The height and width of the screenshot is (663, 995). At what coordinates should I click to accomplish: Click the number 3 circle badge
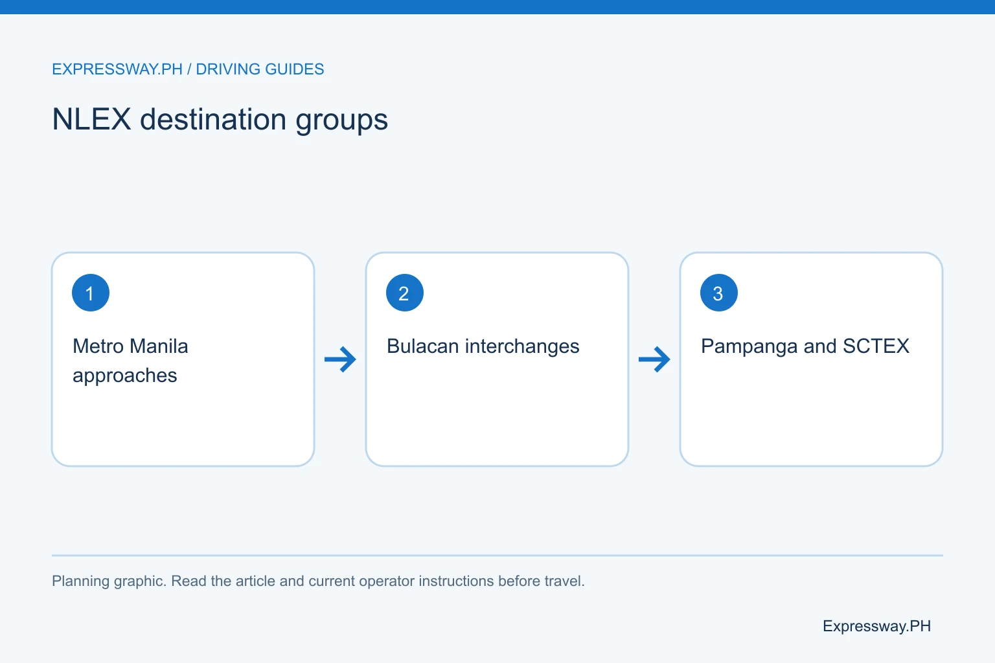click(x=719, y=293)
